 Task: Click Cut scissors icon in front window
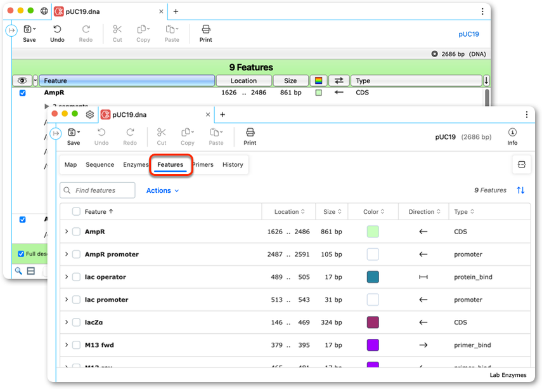[162, 133]
